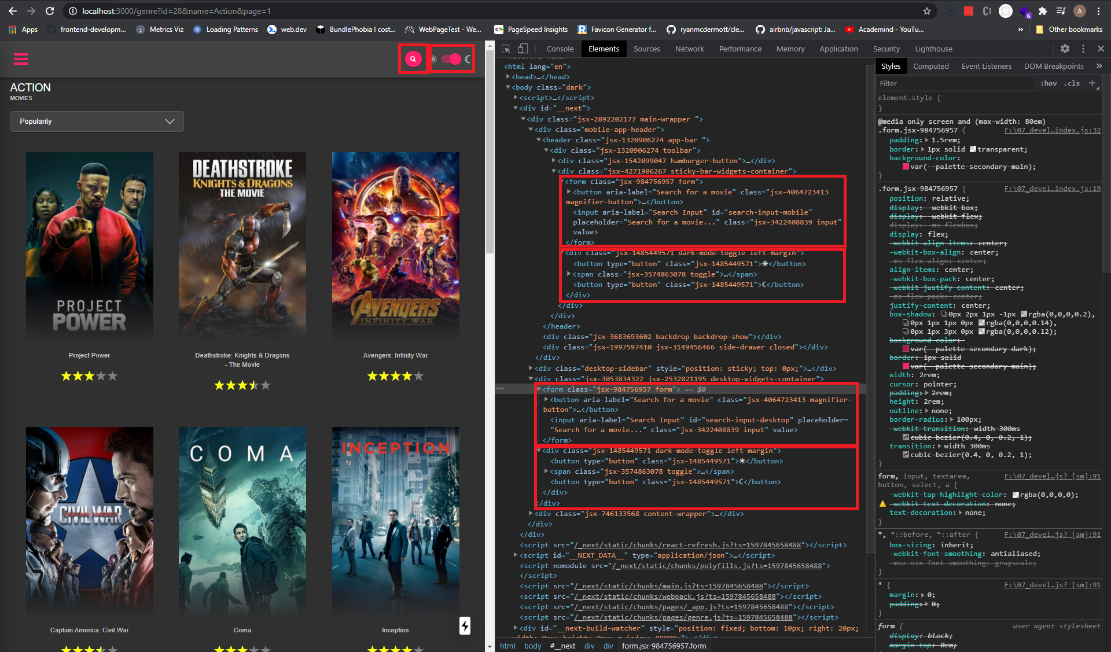The image size is (1111, 652).
Task: Open the Other bookmarks folder
Action: [x=1069, y=30]
